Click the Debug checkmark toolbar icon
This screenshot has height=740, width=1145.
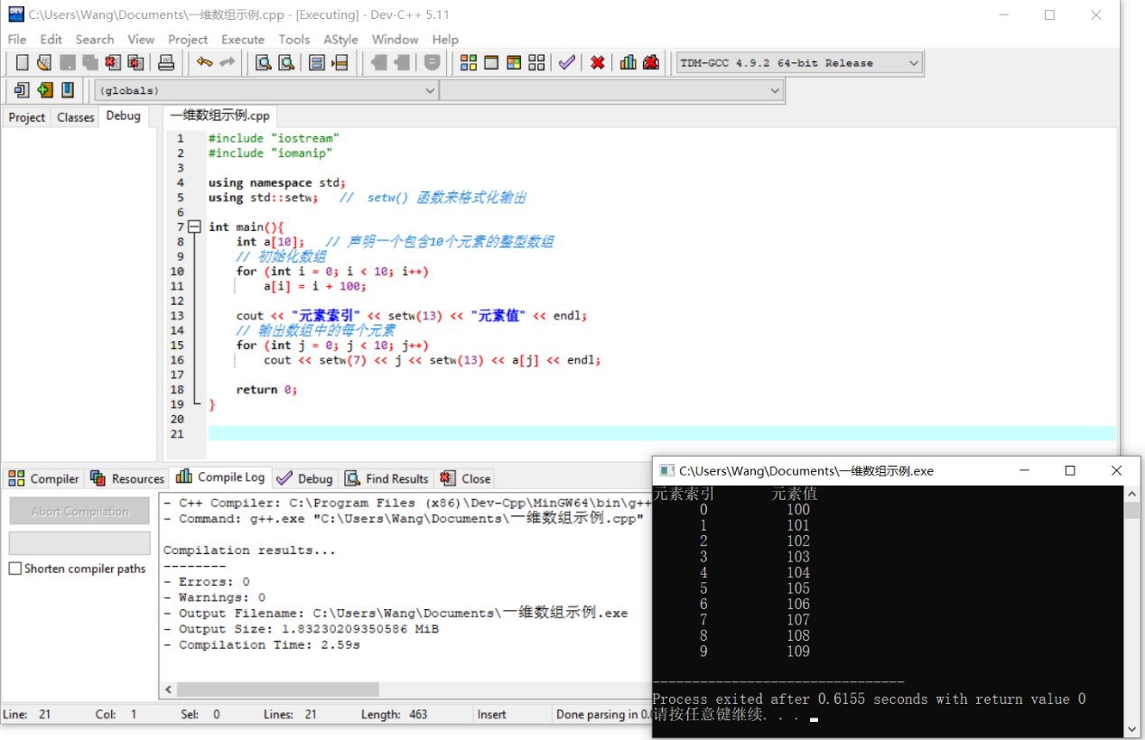pyautogui.click(x=566, y=62)
